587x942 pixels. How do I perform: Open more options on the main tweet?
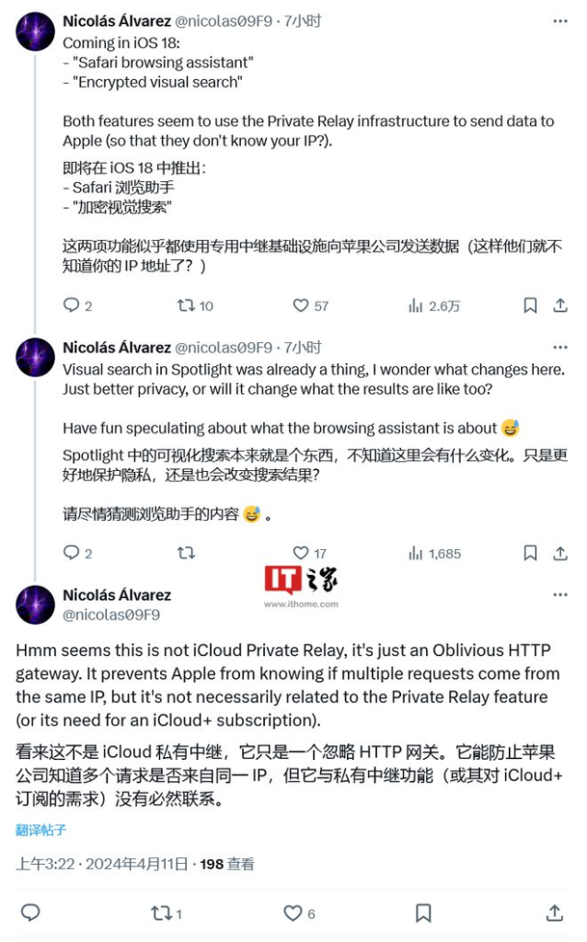(560, 595)
